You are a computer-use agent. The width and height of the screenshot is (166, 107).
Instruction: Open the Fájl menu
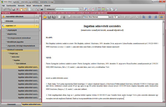(3, 6)
